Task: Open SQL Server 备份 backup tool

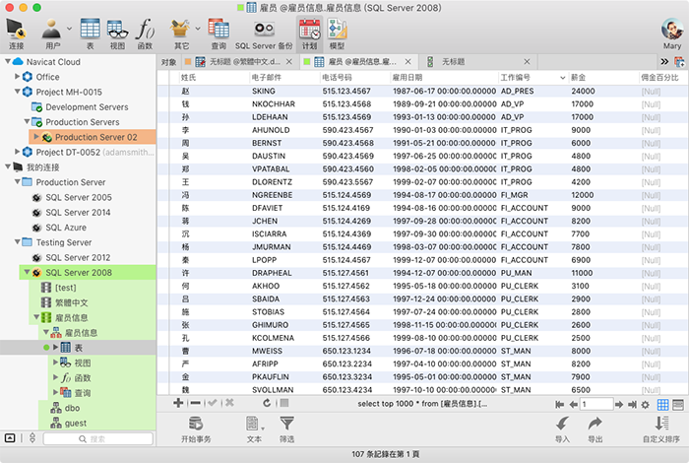Action: (264, 33)
